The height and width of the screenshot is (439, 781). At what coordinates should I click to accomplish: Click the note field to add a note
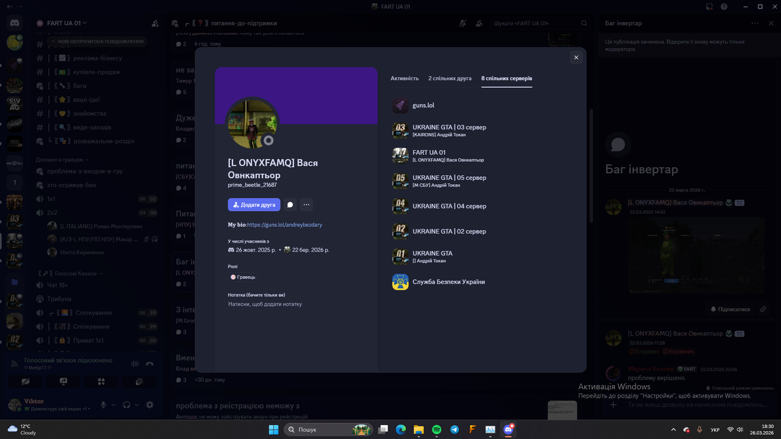(297, 304)
